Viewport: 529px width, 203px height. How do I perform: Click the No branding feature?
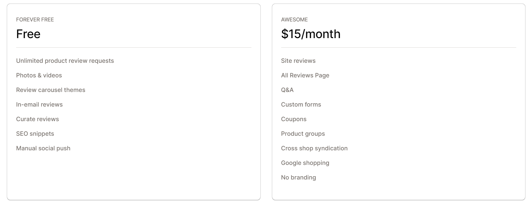(298, 177)
